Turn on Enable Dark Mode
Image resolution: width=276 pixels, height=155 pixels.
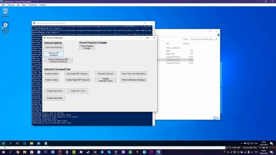pyautogui.click(x=55, y=91)
